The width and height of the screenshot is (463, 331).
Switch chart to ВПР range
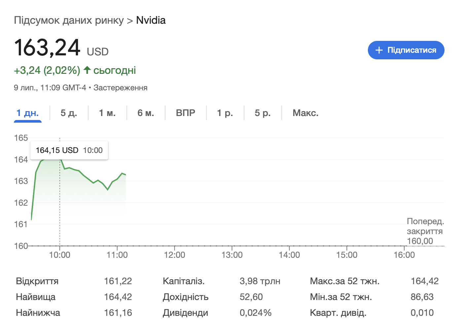[186, 113]
